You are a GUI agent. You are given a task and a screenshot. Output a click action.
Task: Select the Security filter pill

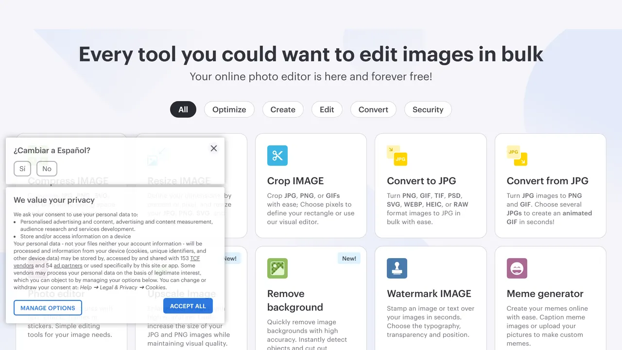click(428, 109)
